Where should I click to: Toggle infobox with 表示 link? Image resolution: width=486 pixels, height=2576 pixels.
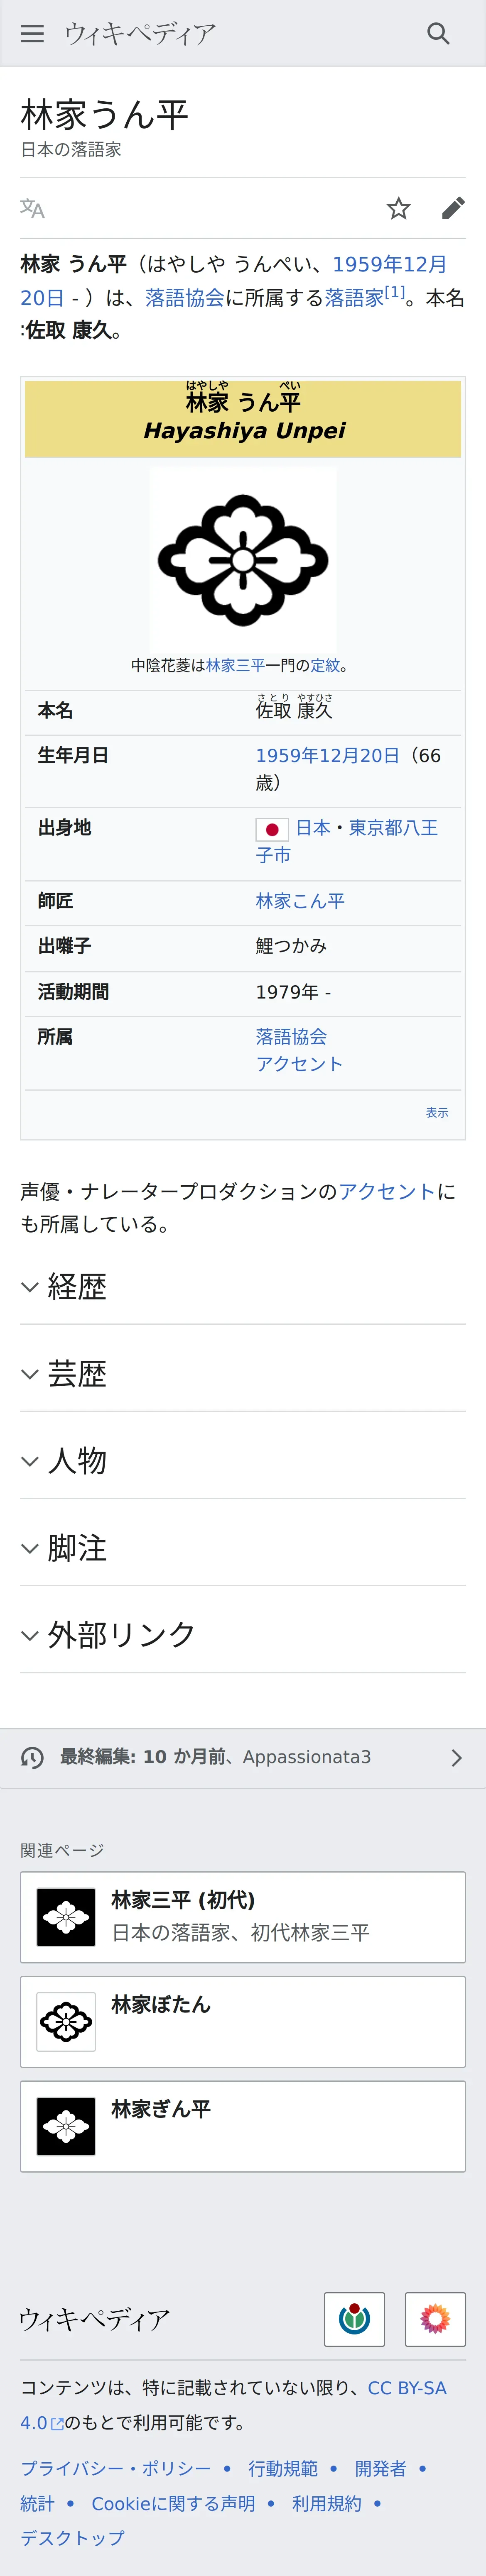pos(437,1112)
